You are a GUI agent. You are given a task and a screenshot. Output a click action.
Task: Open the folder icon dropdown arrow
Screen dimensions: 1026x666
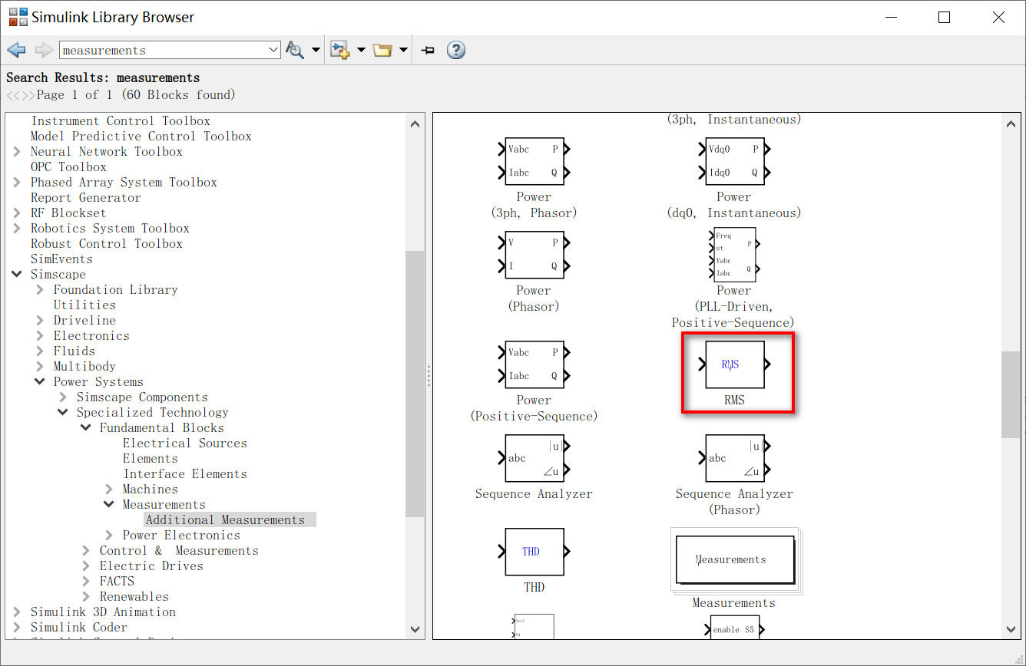(x=403, y=49)
